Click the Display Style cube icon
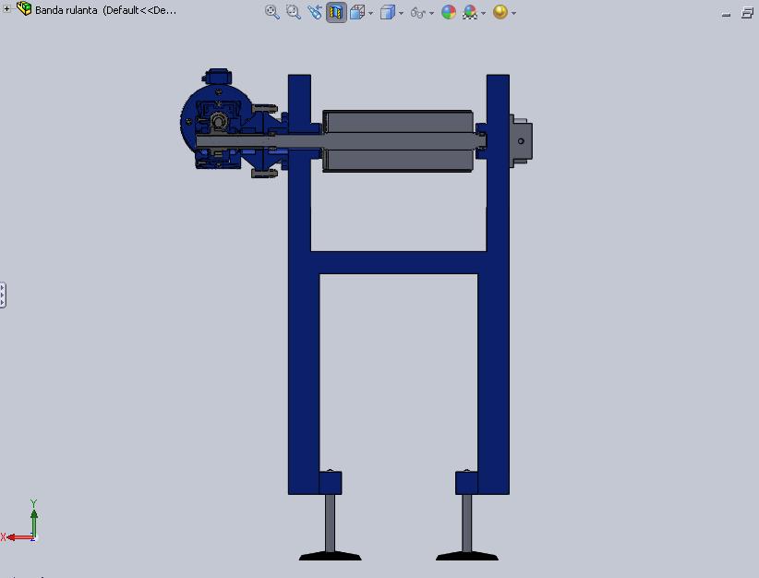759x578 pixels. tap(388, 12)
